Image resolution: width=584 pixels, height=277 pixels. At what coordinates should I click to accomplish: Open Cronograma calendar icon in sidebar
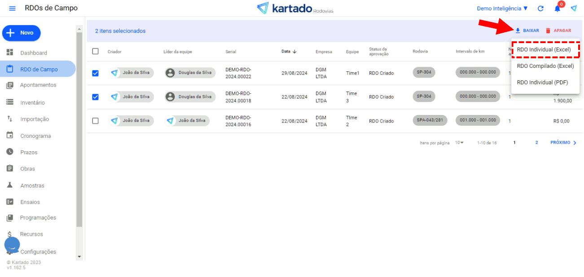tap(10, 136)
